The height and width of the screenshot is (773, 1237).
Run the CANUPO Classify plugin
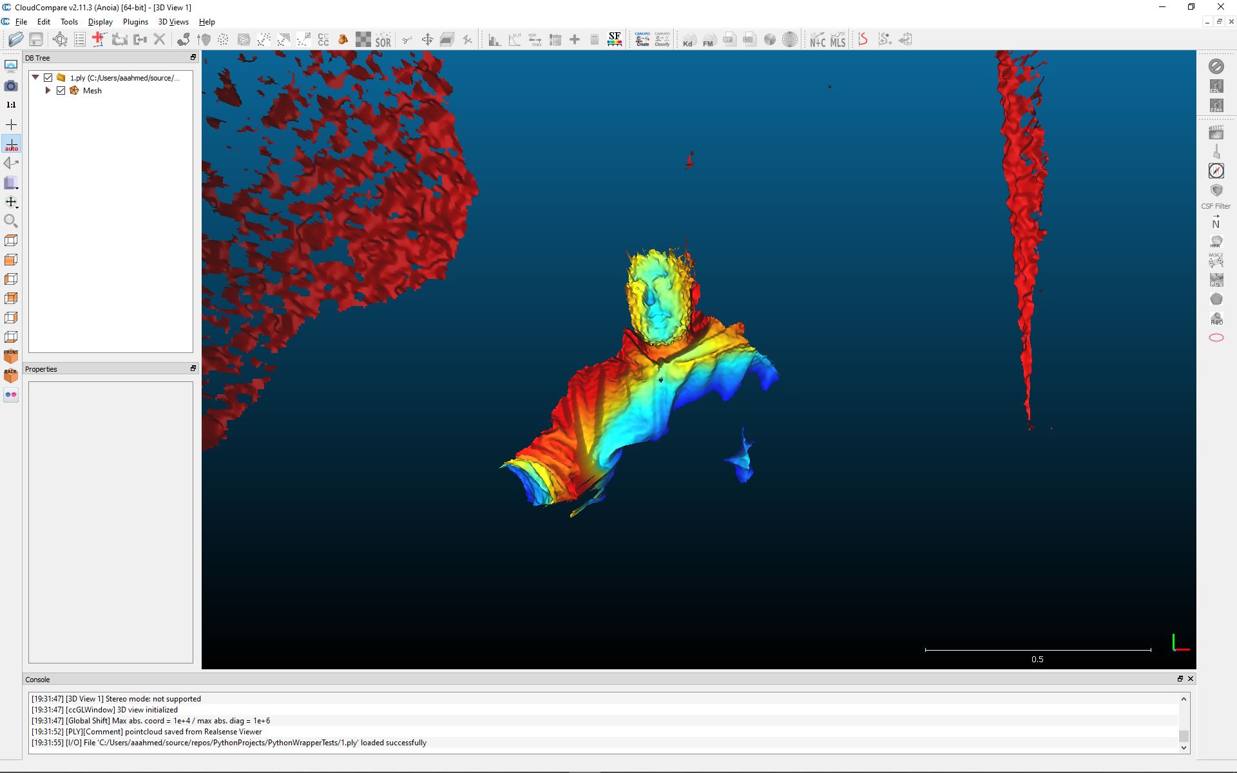661,39
